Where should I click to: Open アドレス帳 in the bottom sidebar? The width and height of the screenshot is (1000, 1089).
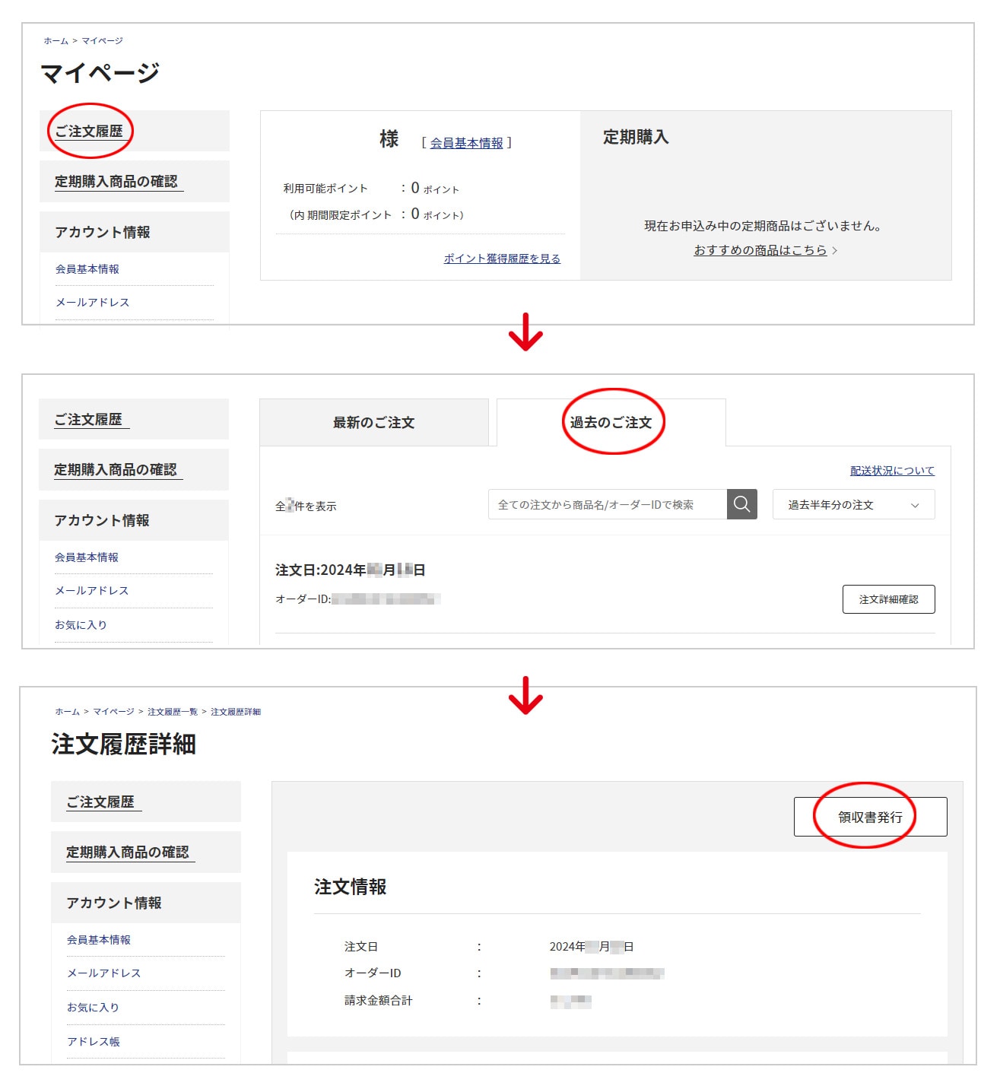[94, 1042]
